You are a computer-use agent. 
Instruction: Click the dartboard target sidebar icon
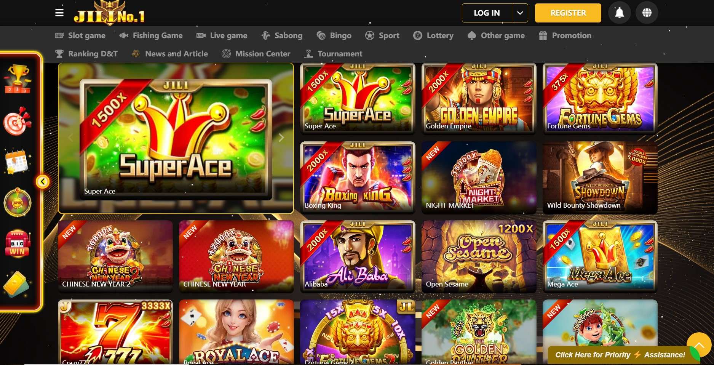17,121
